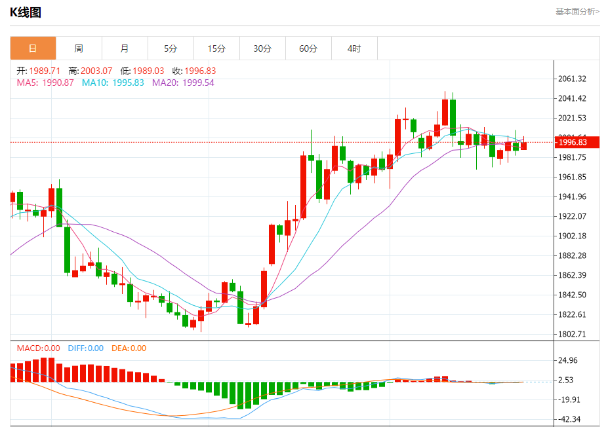
Task: Open the 15分 interval tab
Action: pyautogui.click(x=216, y=48)
